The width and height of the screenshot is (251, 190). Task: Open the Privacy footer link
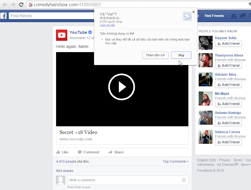(224, 160)
